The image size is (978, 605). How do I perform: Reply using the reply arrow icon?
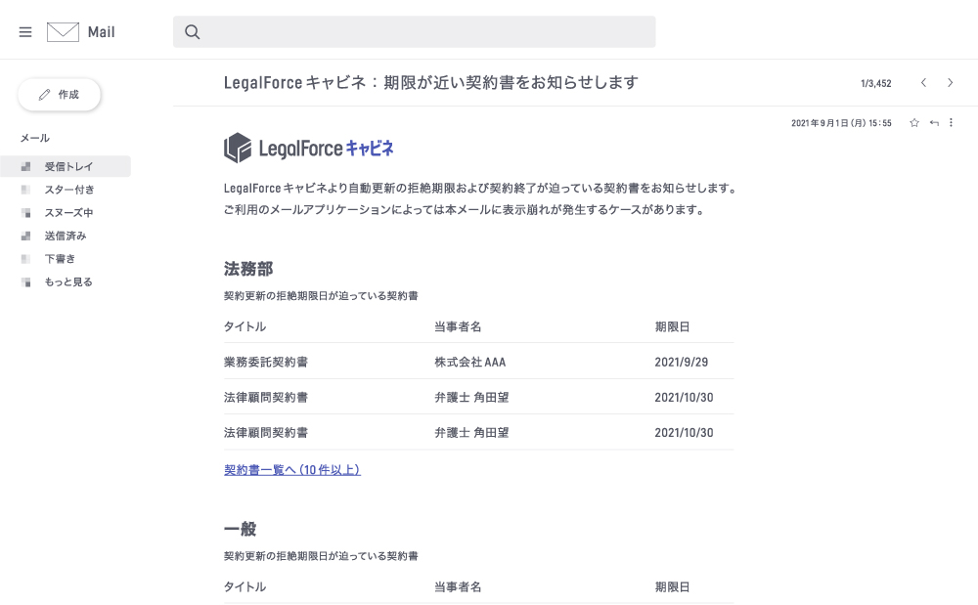[934, 123]
